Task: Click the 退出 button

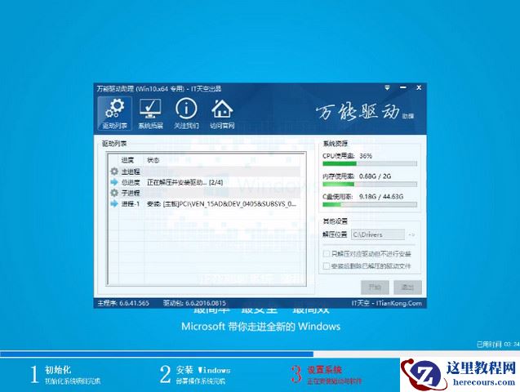Action: [407, 287]
